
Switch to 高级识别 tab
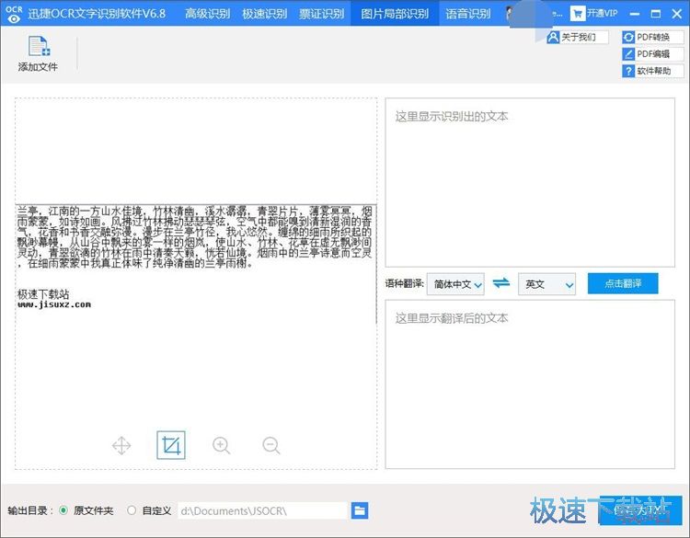point(207,14)
